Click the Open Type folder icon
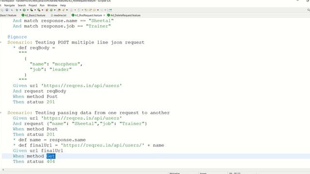The height and width of the screenshot is (174, 310). [x=59, y=10]
